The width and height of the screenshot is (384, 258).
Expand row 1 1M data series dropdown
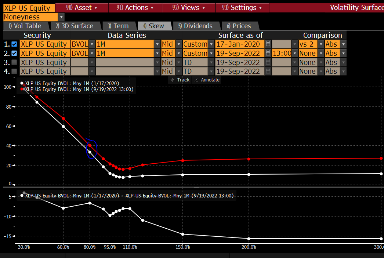tap(157, 44)
